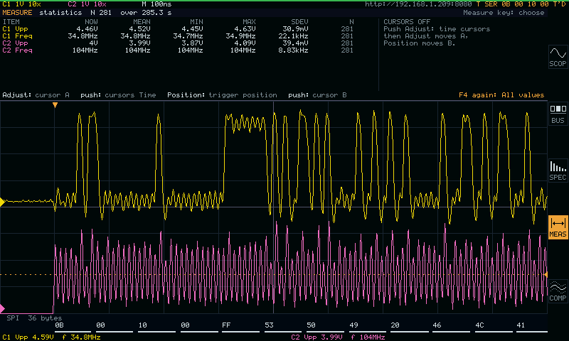Select decoded SPI byte 50
The width and height of the screenshot is (569, 341).
click(311, 325)
